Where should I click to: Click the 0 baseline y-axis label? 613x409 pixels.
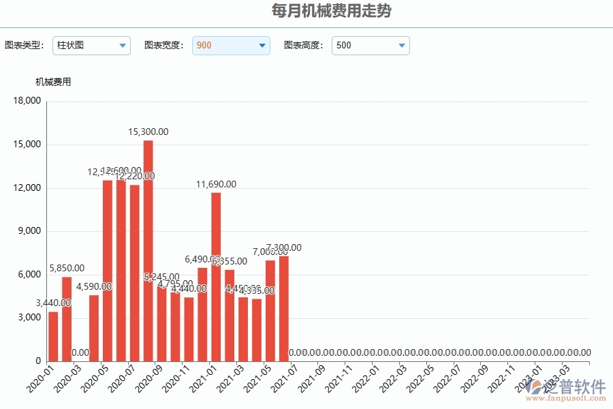37,359
